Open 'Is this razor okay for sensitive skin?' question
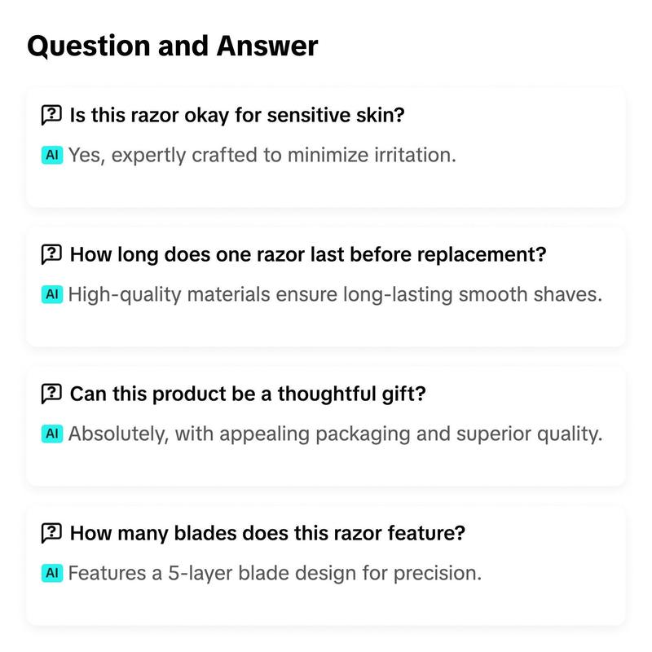Image resolution: width=652 pixels, height=652 pixels. pyautogui.click(x=237, y=115)
